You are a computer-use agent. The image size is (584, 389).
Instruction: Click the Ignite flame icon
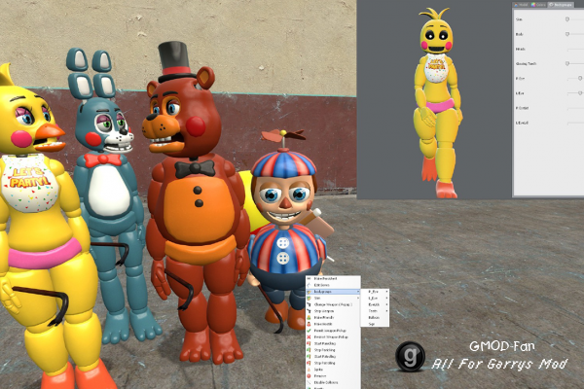coord(309,370)
